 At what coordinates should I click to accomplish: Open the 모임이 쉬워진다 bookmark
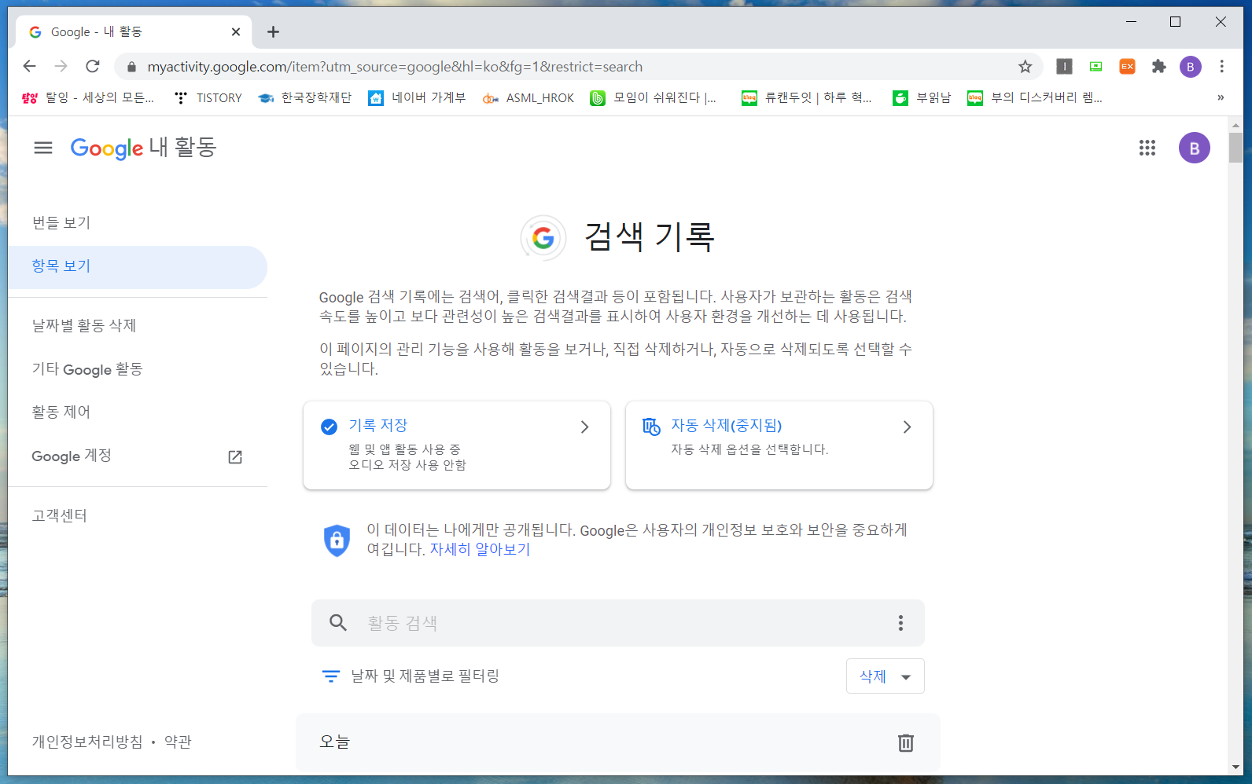[x=654, y=97]
